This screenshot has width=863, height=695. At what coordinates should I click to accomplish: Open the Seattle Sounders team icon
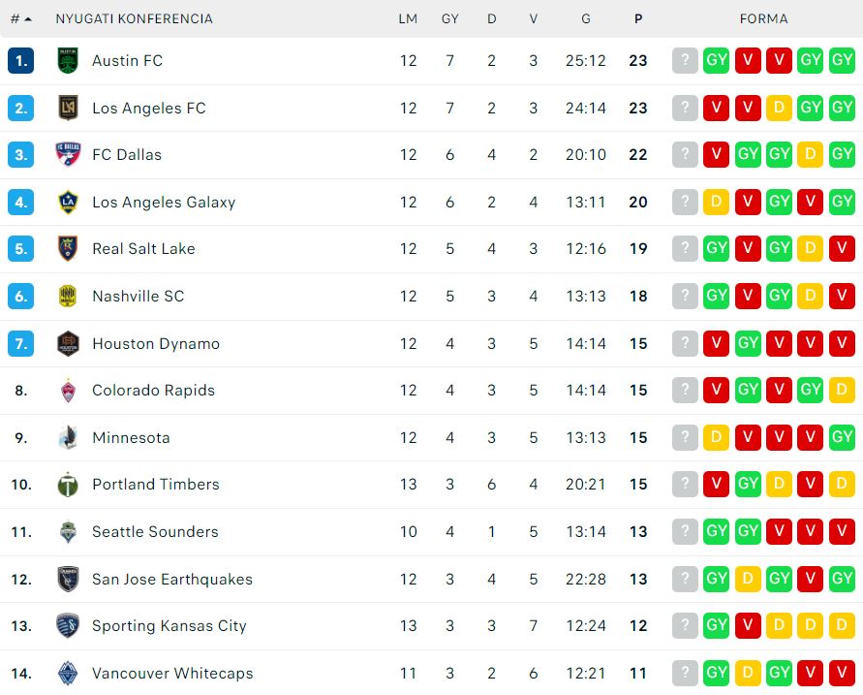click(x=68, y=532)
